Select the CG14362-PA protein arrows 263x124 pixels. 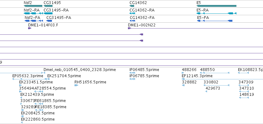click(133, 21)
